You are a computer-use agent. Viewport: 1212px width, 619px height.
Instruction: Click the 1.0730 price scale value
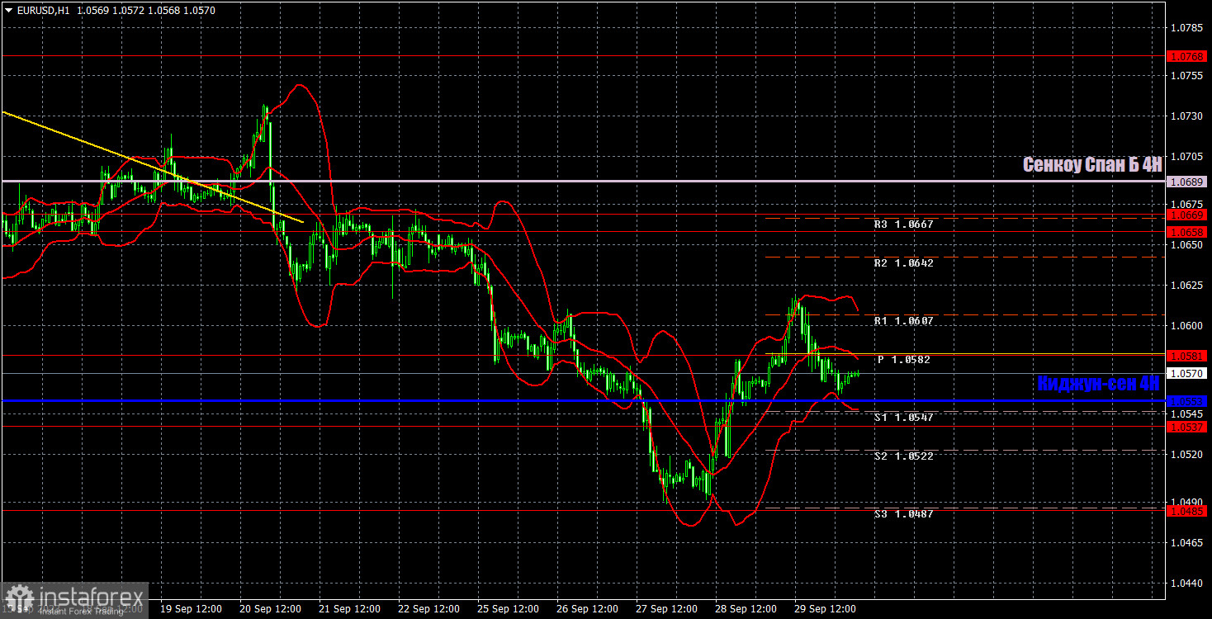point(1187,116)
